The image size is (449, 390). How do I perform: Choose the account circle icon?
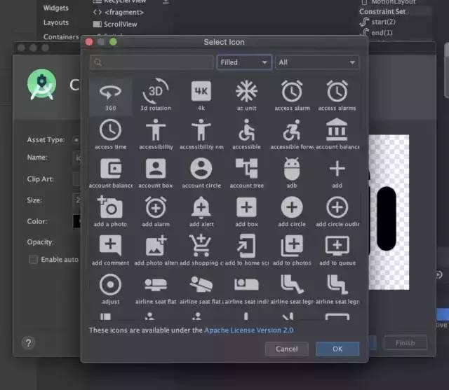click(201, 174)
